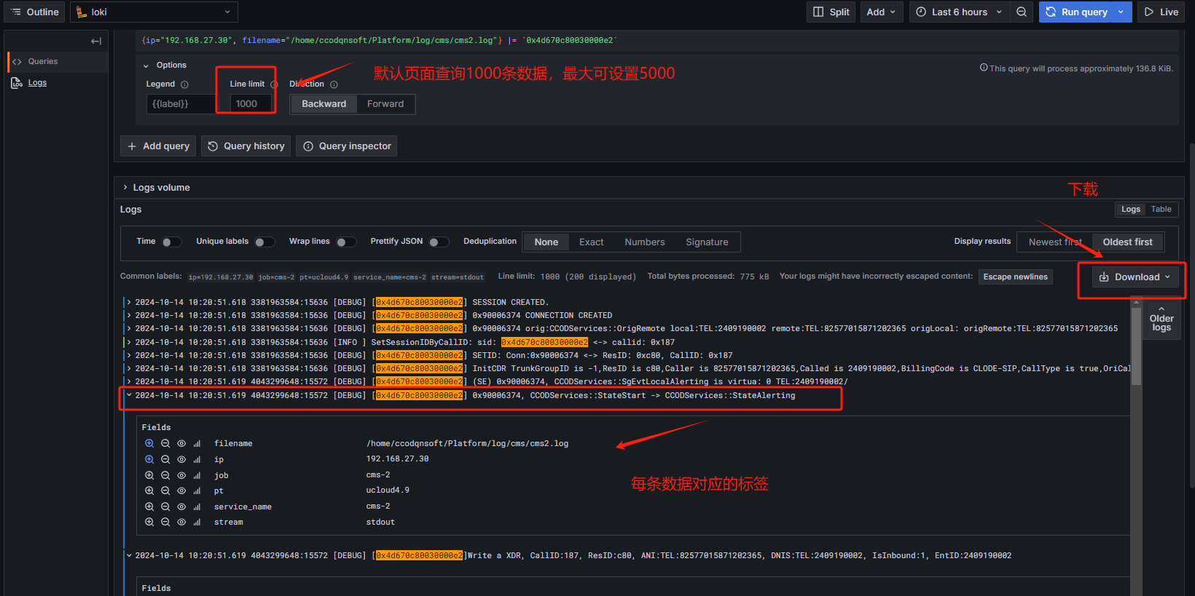Select the Forward direction option
This screenshot has height=596, width=1195.
385,104
